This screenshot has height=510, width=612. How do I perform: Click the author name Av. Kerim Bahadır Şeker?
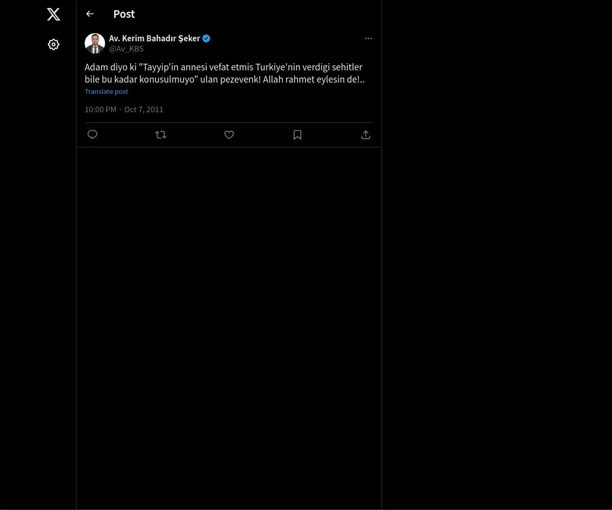click(x=155, y=39)
